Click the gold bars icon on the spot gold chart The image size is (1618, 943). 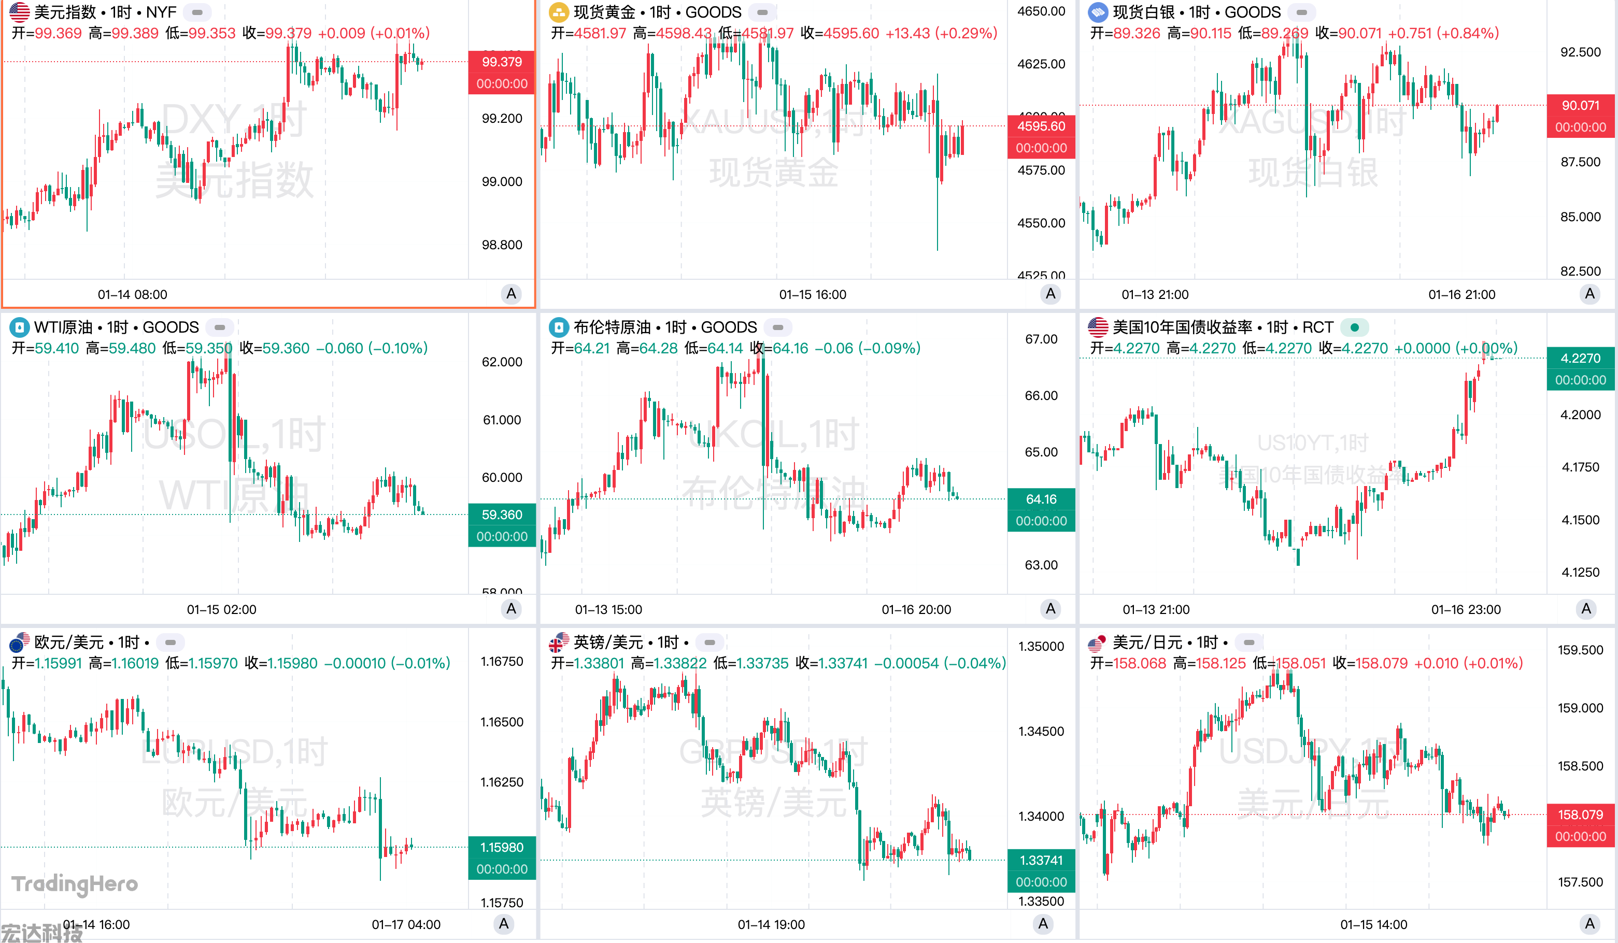tap(559, 12)
